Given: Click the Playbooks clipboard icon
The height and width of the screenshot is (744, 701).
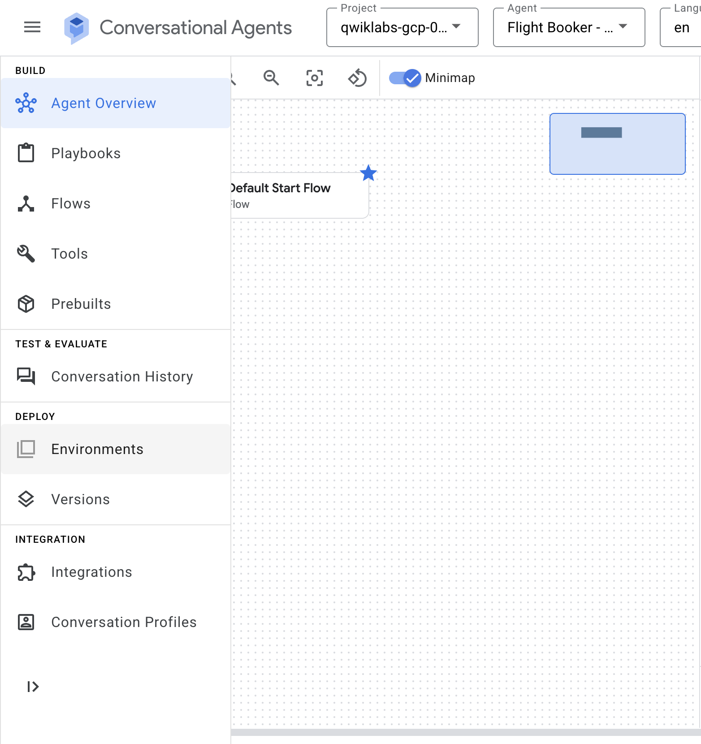Looking at the screenshot, I should coord(26,153).
